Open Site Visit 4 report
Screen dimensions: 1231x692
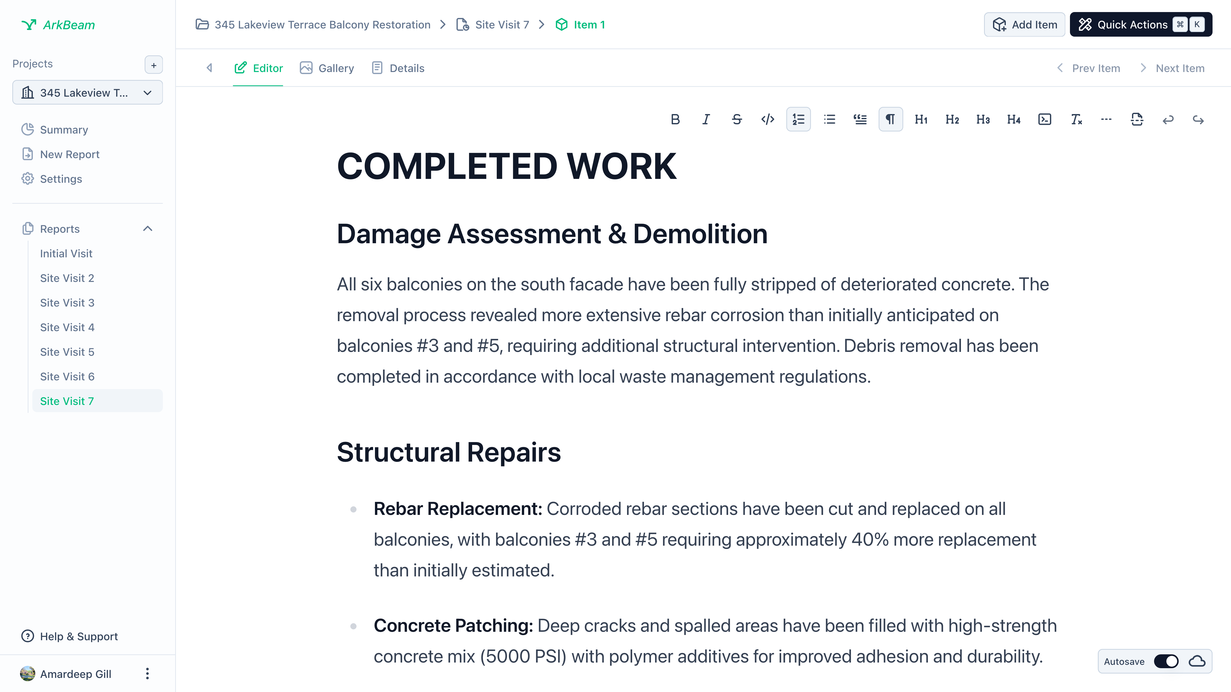tap(67, 327)
